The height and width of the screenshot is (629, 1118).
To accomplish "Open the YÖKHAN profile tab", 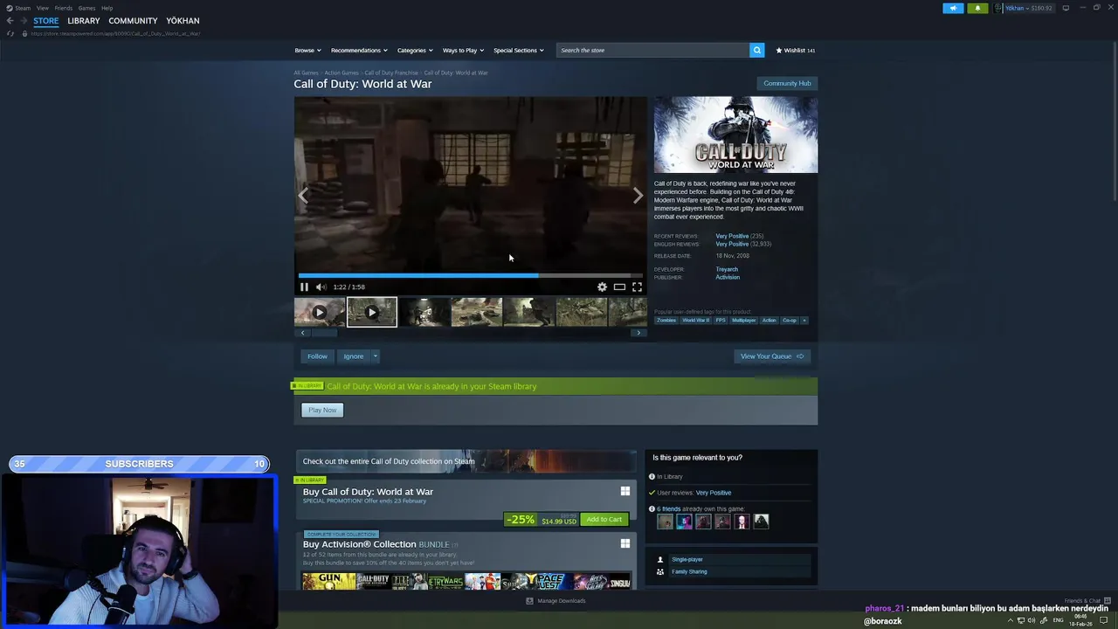I will (x=183, y=20).
